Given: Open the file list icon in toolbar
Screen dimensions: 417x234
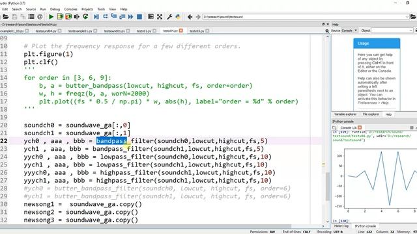Looking at the screenshot, I should pyautogui.click(x=31, y=17).
